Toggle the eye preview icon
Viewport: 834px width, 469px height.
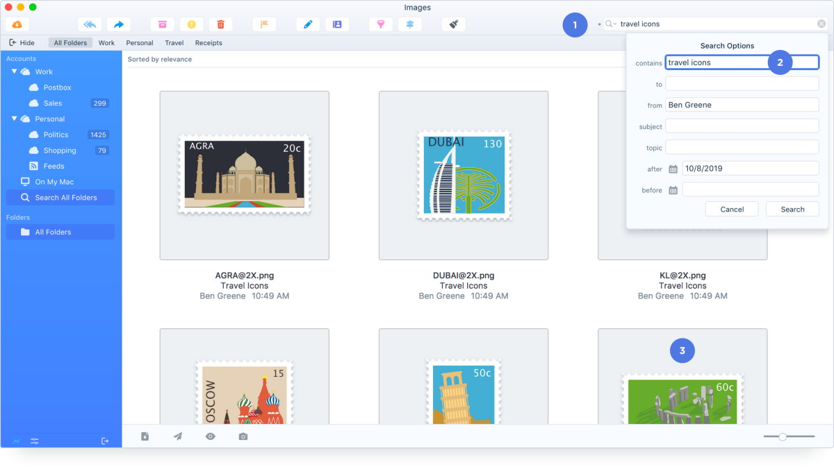pyautogui.click(x=210, y=436)
